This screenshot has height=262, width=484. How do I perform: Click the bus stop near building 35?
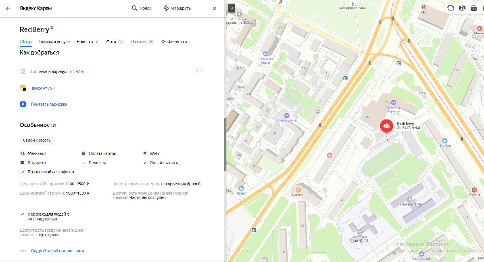(x=254, y=231)
